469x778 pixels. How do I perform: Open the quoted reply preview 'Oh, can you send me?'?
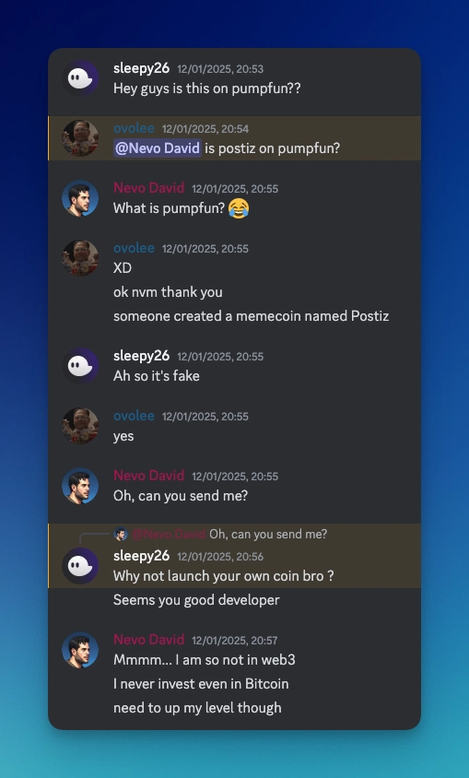click(x=268, y=535)
